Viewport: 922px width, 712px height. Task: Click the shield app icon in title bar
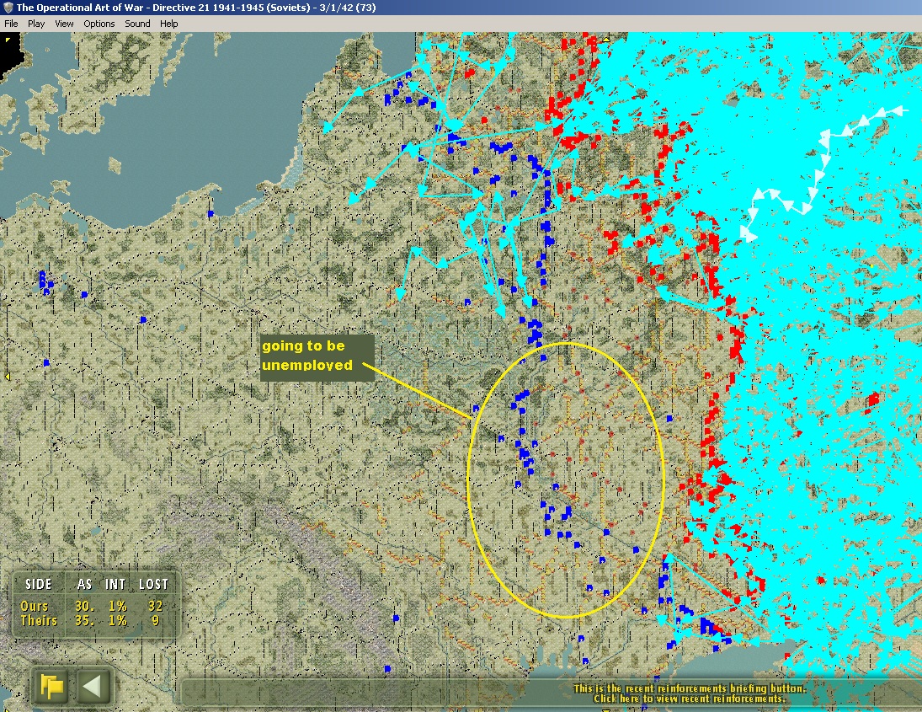8,8
